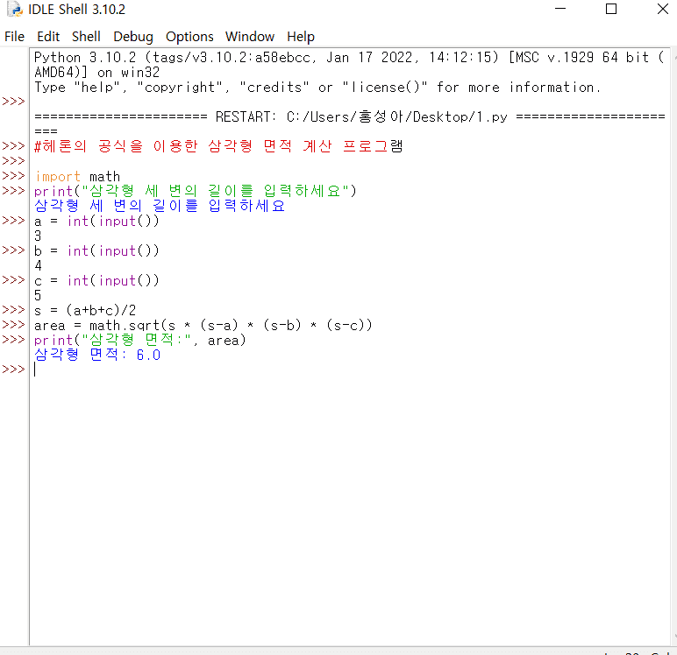Click the 'area = math.sqrt(...)' line

click(203, 325)
